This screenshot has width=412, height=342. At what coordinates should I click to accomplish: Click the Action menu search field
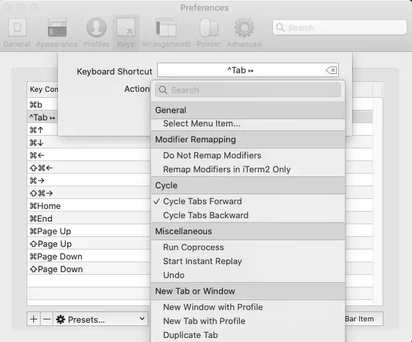point(248,90)
